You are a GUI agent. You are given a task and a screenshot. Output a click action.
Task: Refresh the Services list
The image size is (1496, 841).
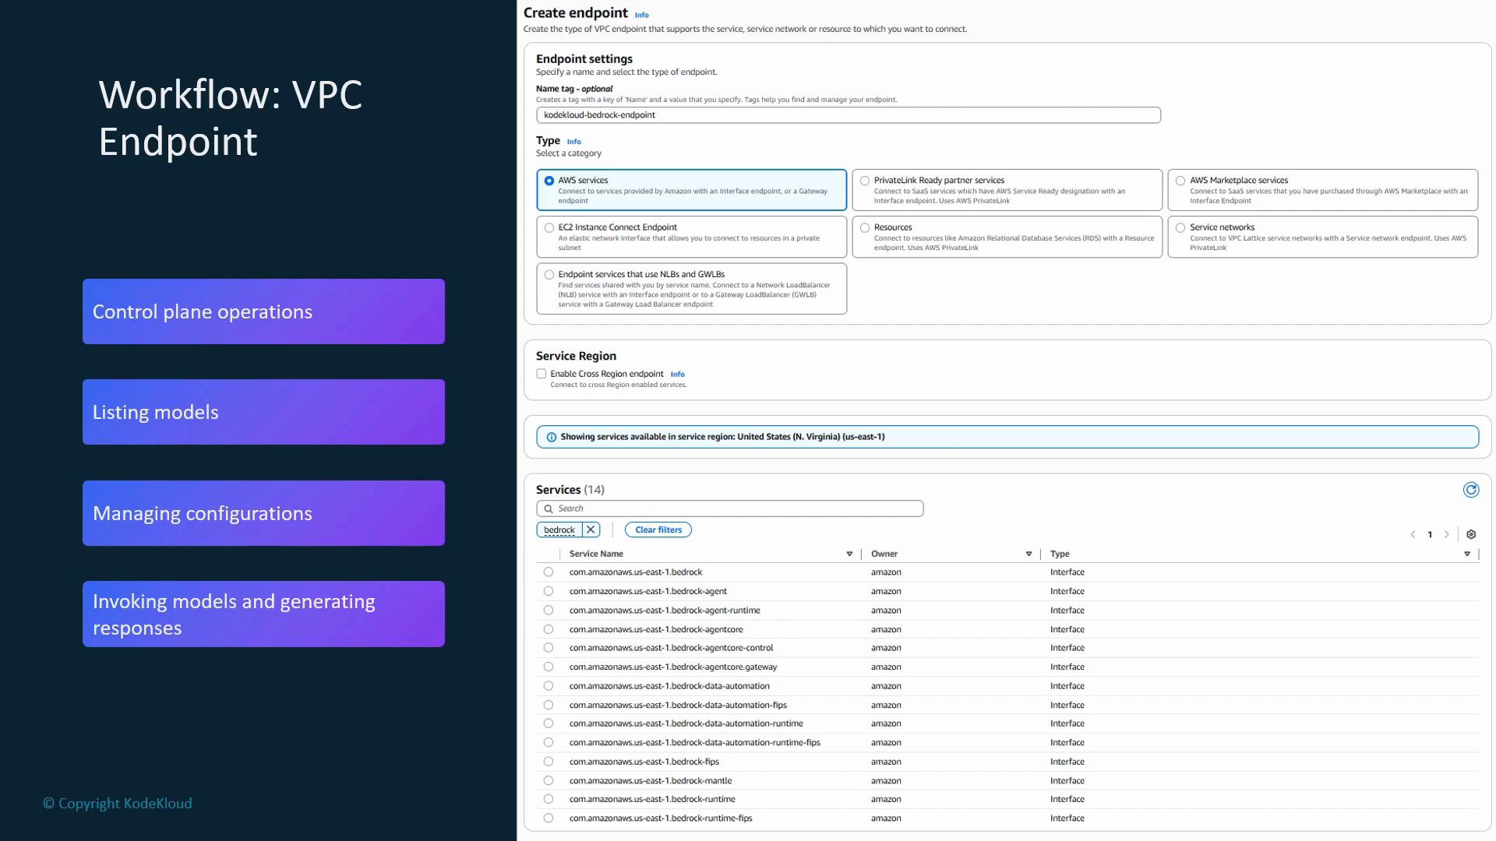coord(1470,490)
